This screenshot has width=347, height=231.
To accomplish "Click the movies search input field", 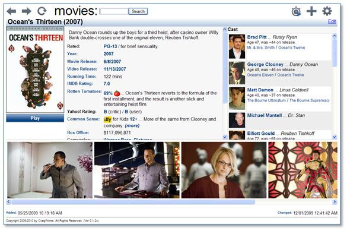I will 114,11.
